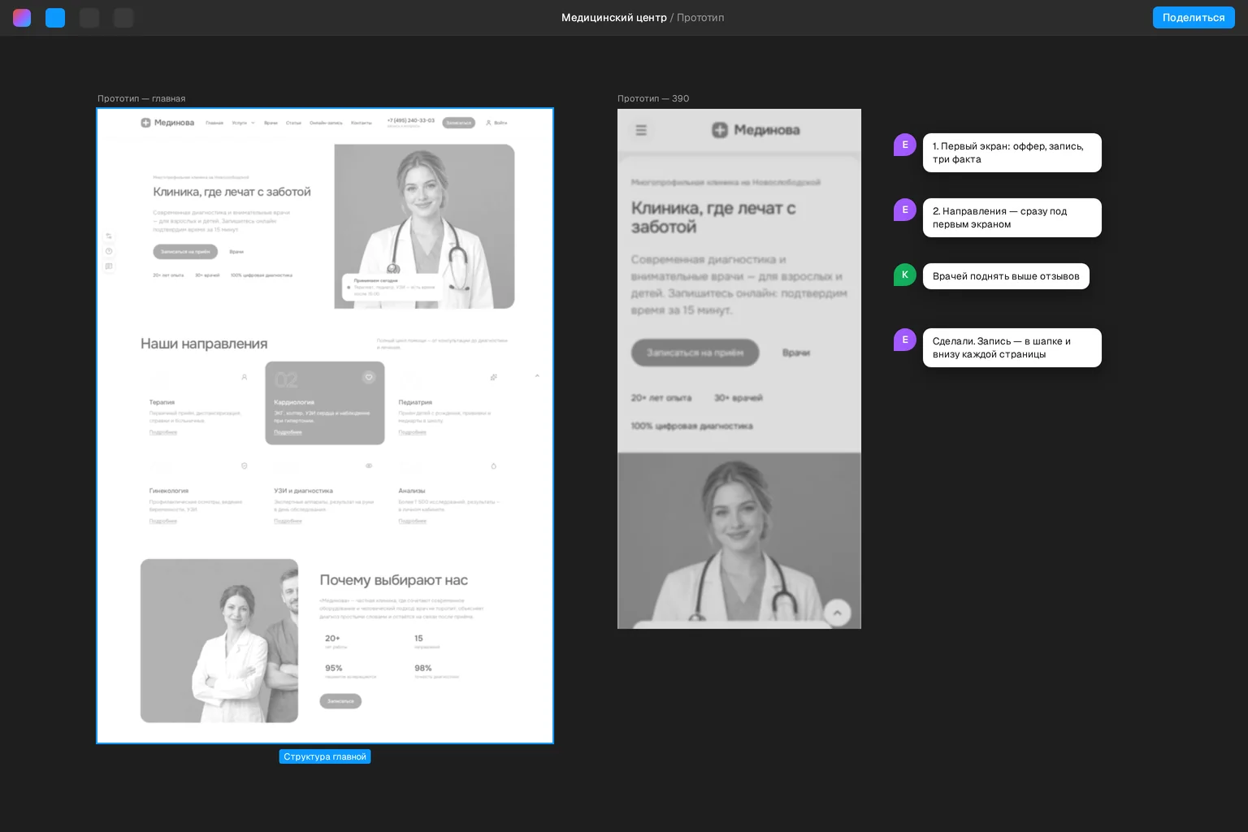Click the Поделиться button
This screenshot has height=832, width=1248.
1194,18
